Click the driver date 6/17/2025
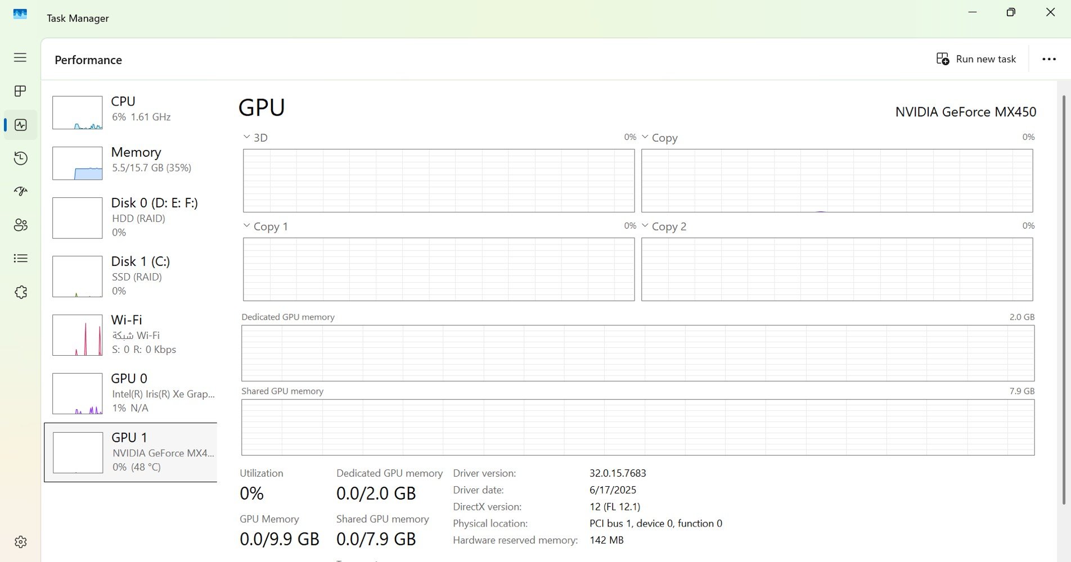1071x562 pixels. click(x=613, y=490)
